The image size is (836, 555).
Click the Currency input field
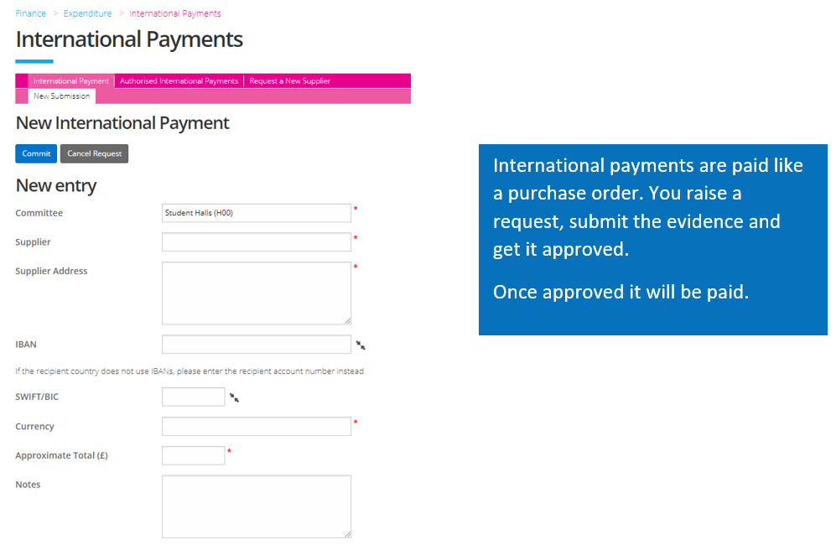[x=256, y=426]
